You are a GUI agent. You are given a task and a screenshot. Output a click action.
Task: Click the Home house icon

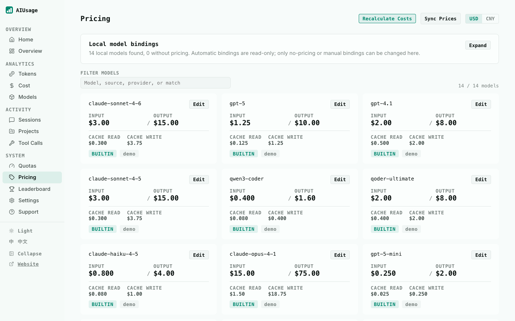[x=12, y=40]
